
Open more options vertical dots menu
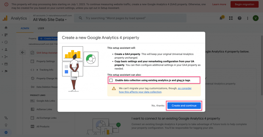248,18
